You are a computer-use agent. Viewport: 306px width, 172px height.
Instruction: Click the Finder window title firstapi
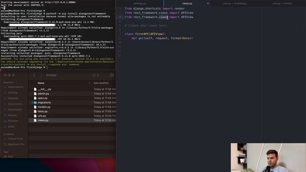pos(51,75)
